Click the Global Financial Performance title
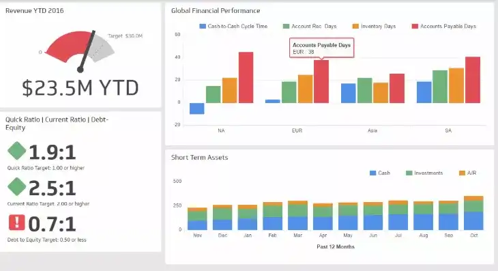498x271 pixels. coord(216,11)
